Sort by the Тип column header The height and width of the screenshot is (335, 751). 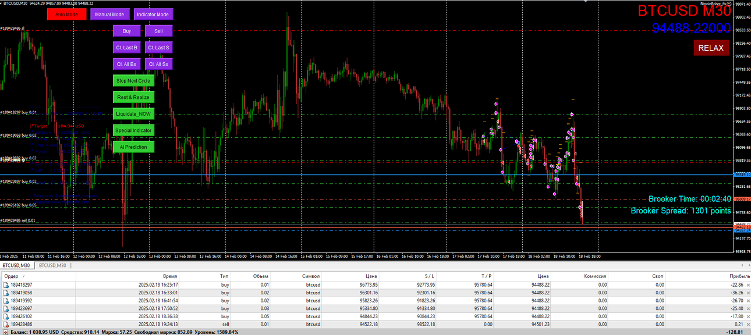(x=224, y=276)
